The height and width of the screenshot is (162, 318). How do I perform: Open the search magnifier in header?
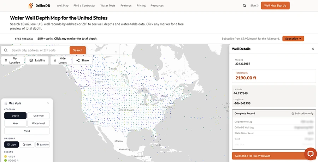245,6
